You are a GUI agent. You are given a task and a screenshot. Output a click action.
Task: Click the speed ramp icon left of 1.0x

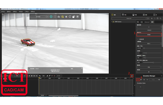pyautogui.click(x=40, y=76)
